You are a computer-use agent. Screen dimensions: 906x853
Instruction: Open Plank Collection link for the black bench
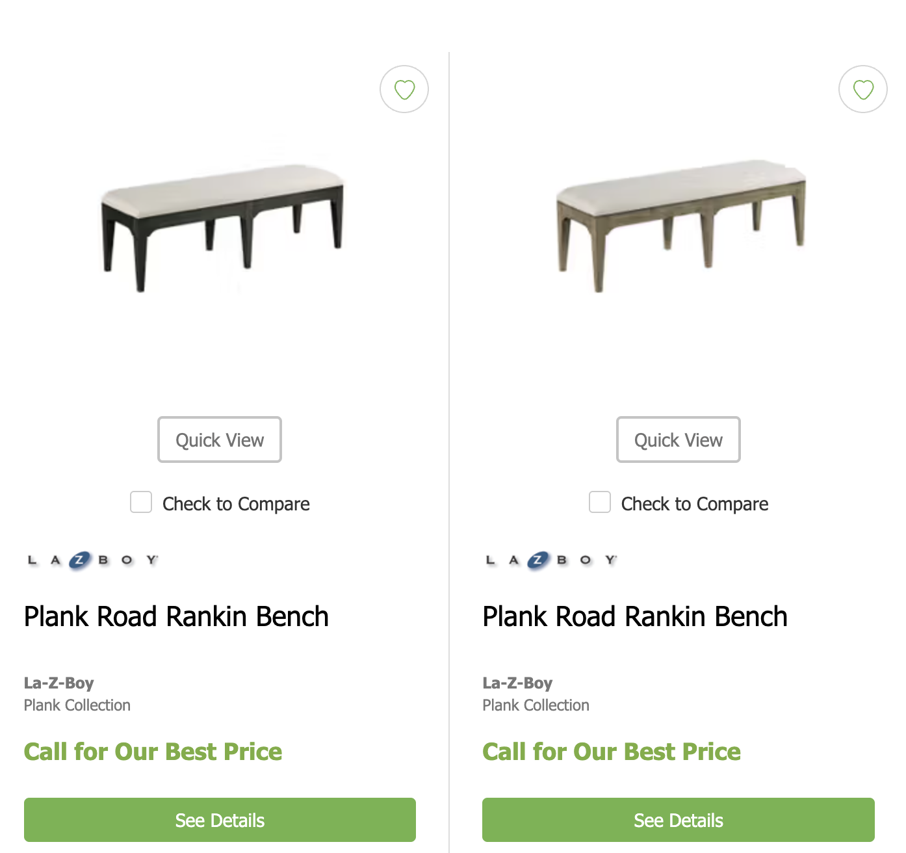(x=77, y=705)
